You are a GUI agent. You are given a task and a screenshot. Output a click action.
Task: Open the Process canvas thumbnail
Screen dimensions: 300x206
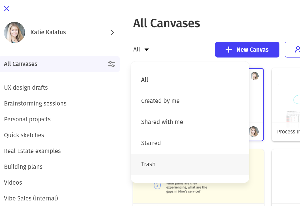pos(286,100)
